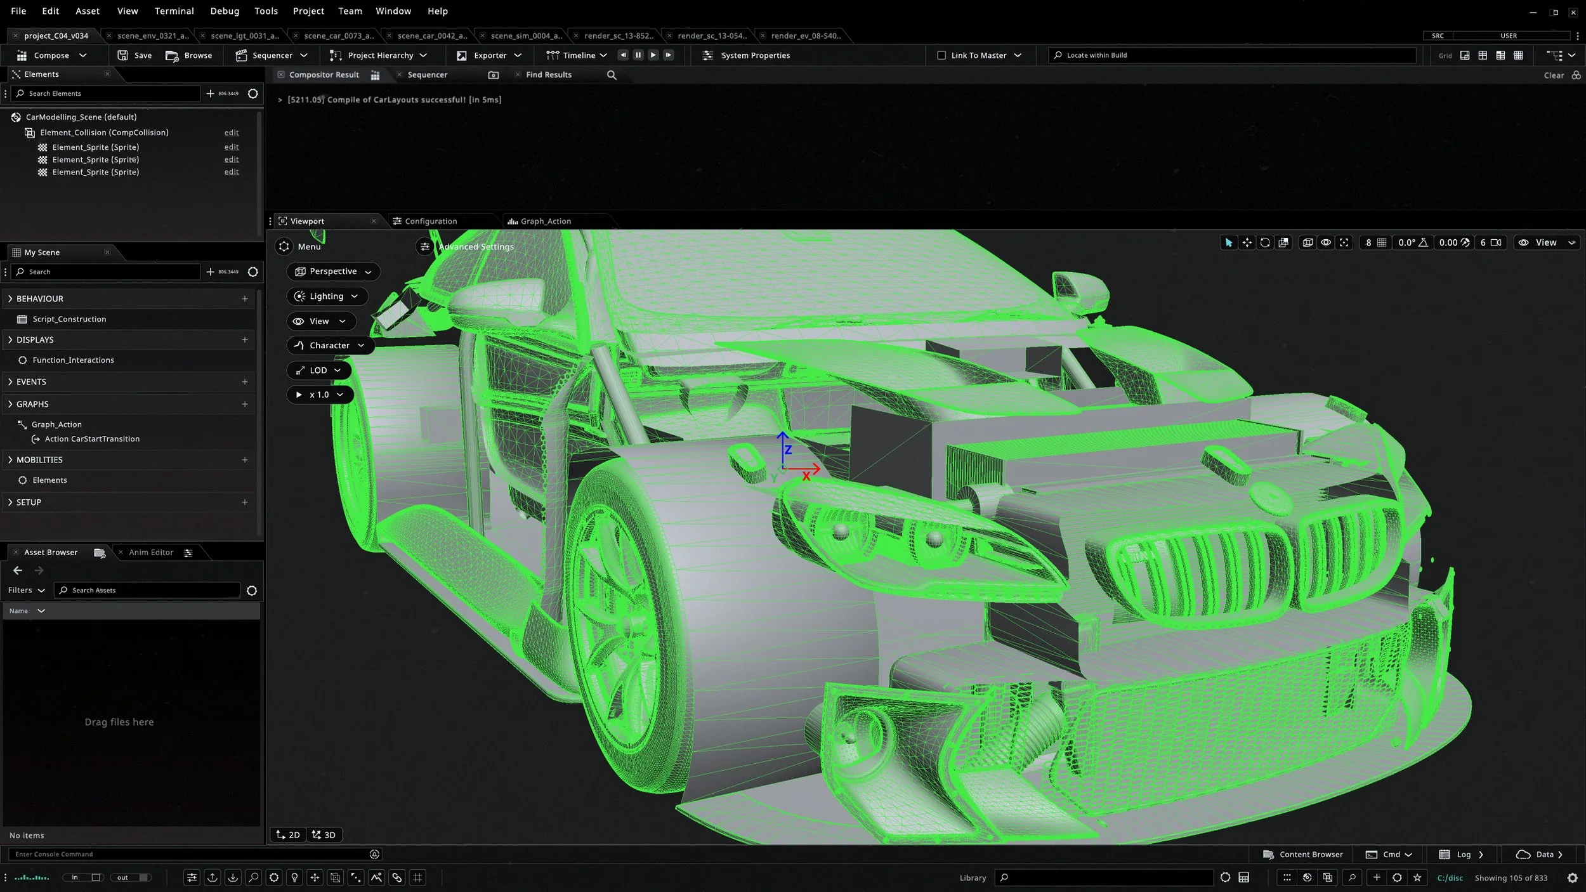Open the Content Browser

(x=1303, y=854)
